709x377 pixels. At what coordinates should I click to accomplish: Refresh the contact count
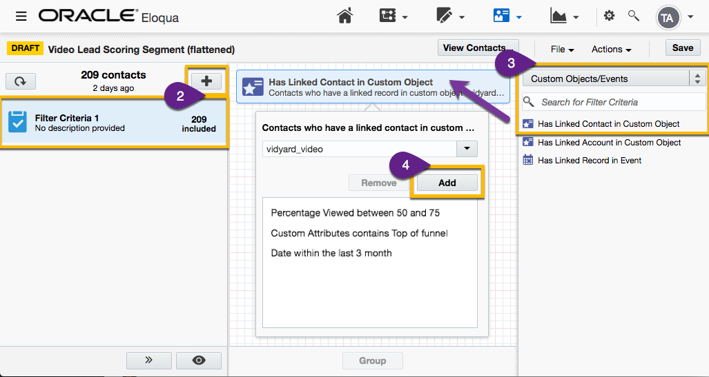click(20, 82)
